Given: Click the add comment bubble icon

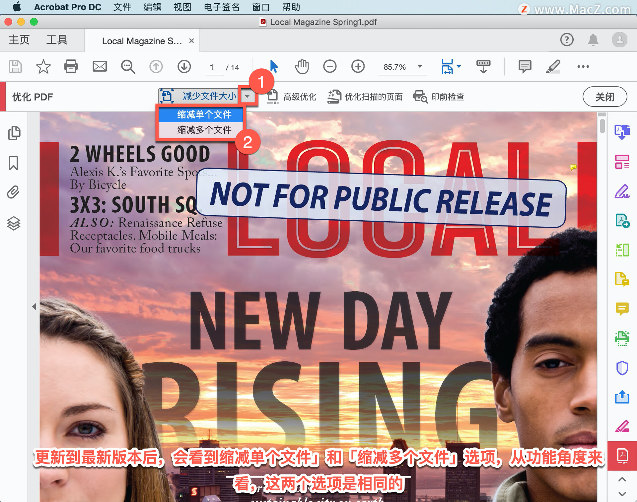Looking at the screenshot, I should [525, 66].
